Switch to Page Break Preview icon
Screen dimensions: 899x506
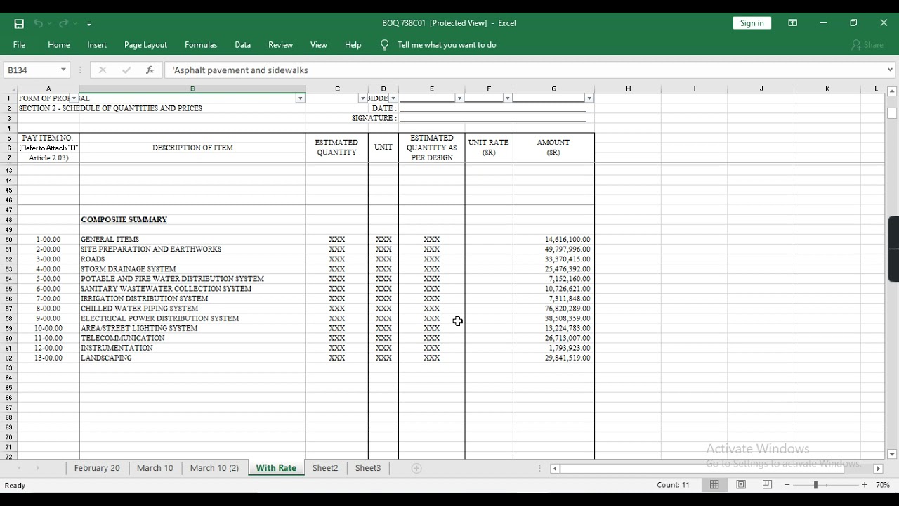point(767,485)
